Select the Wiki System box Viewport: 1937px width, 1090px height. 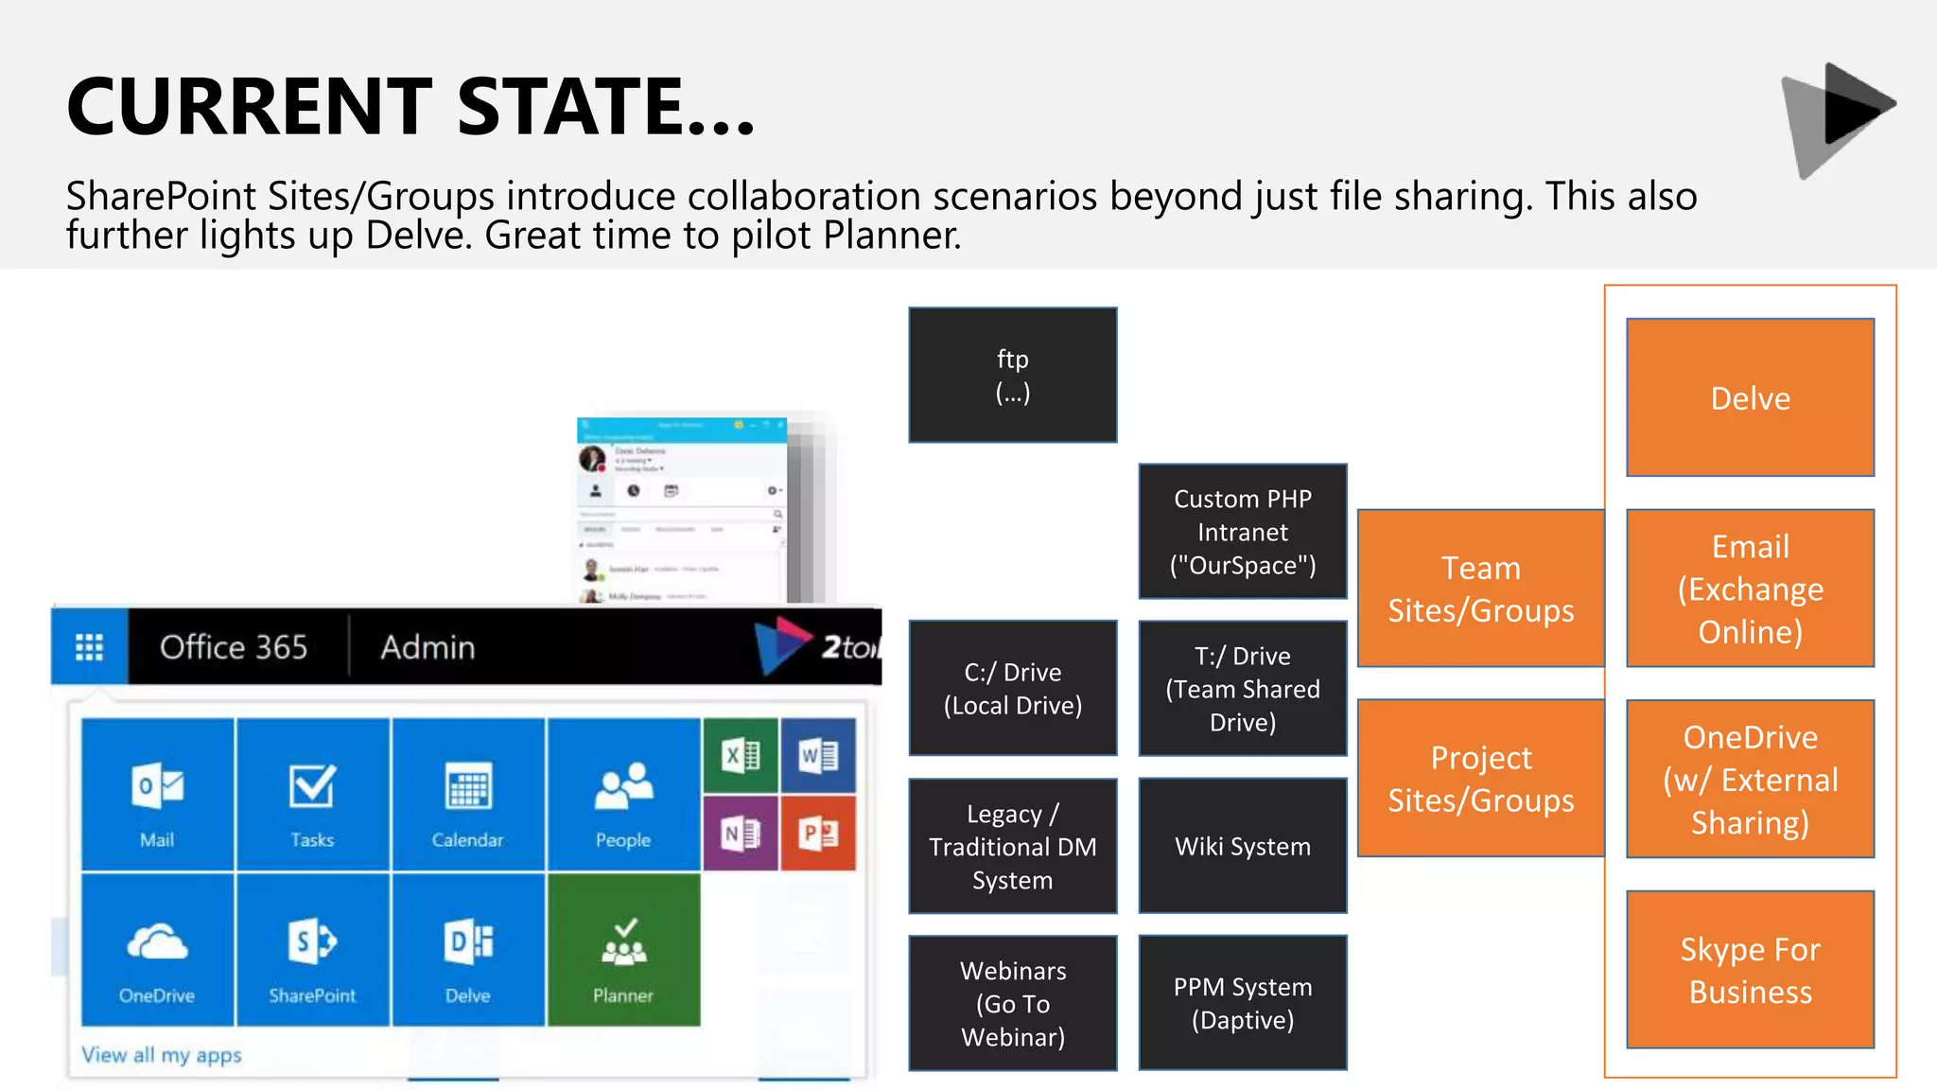[x=1243, y=846]
